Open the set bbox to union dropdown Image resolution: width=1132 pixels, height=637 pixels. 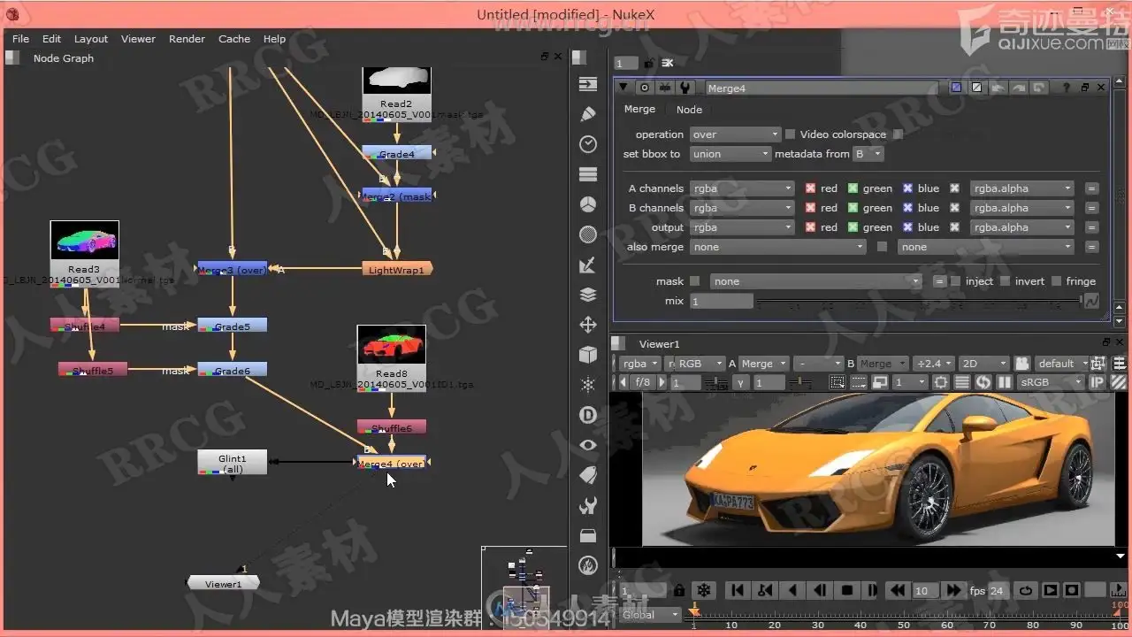730,154
